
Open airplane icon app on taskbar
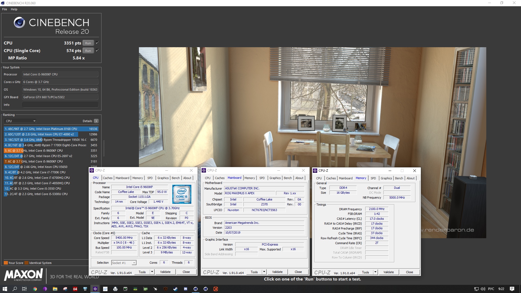coord(155,289)
